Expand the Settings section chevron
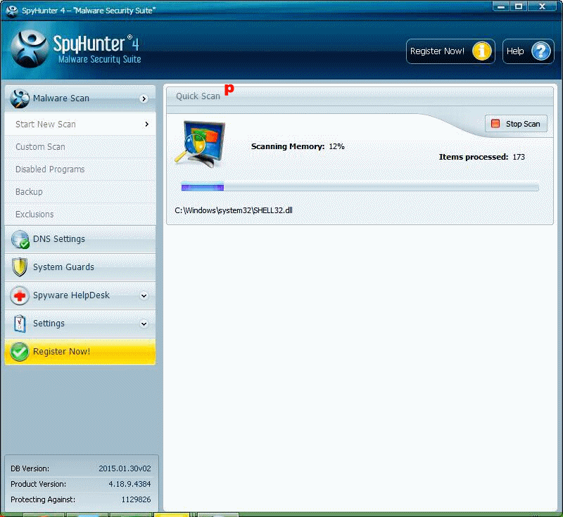 point(144,324)
